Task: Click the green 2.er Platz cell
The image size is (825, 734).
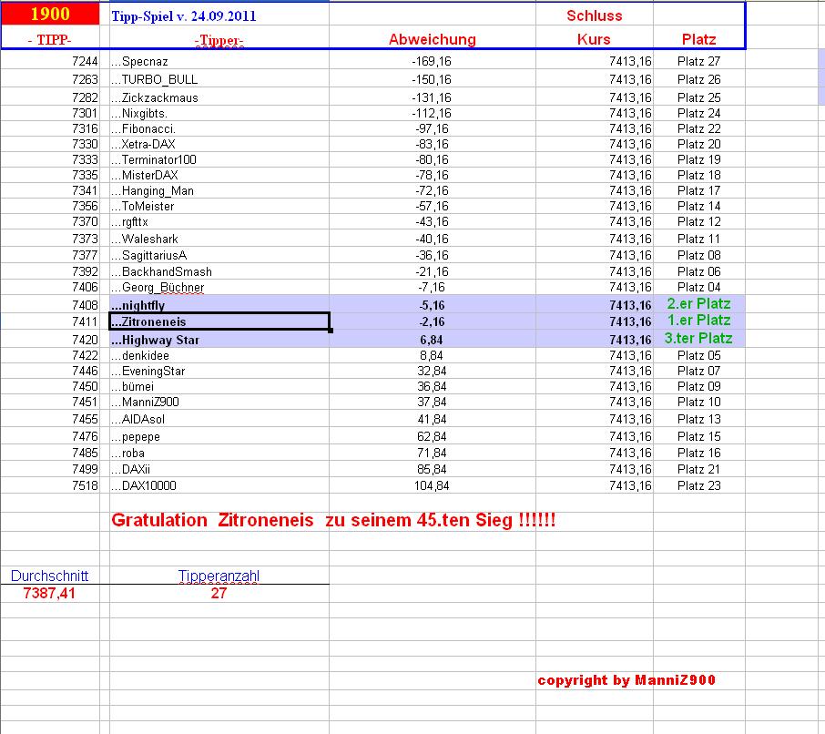Action: click(698, 303)
